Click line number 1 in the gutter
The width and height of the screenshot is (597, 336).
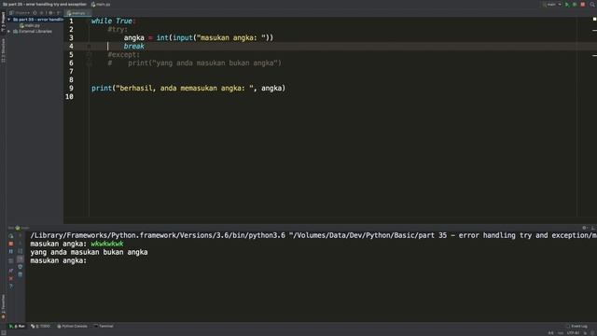point(71,21)
